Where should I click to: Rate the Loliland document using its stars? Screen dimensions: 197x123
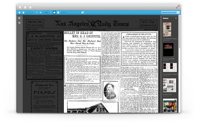(166, 60)
